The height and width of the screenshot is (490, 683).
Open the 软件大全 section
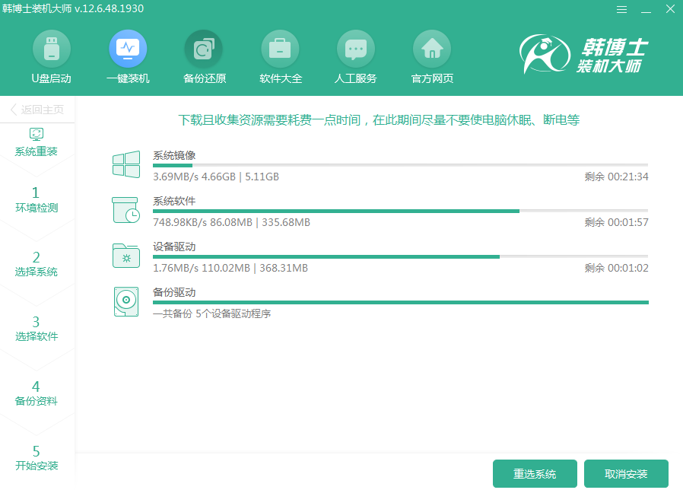279,56
